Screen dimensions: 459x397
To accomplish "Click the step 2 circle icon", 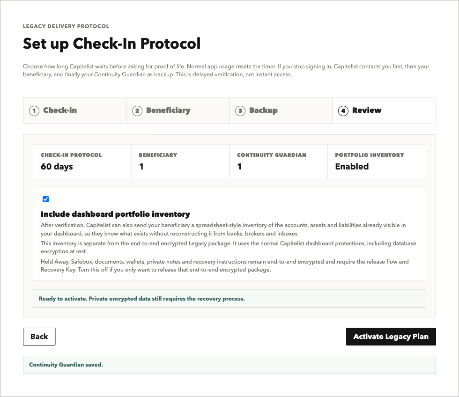I will [x=137, y=111].
